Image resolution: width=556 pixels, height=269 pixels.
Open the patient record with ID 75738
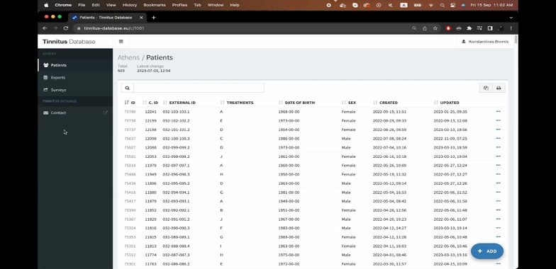[x=130, y=120]
